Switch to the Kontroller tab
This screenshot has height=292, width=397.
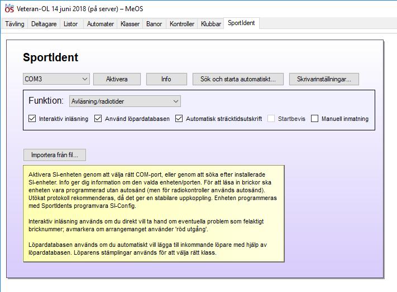coord(182,24)
